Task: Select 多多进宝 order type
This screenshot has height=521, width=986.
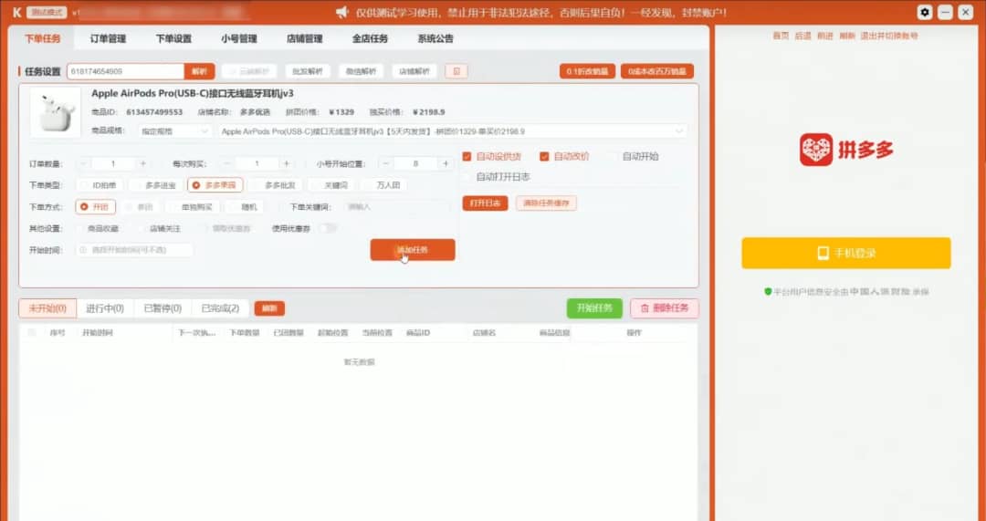Action: coord(156,185)
